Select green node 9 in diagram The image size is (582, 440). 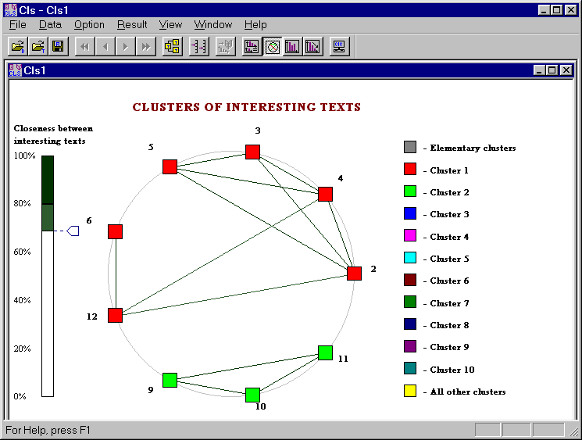tap(170, 381)
